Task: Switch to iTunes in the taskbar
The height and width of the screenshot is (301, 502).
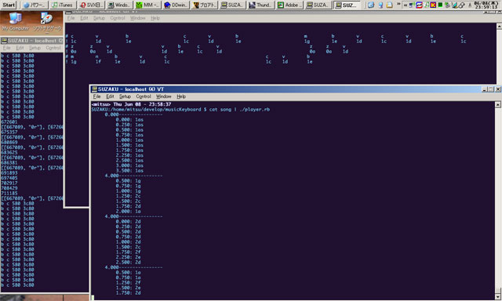Action: click(x=63, y=5)
